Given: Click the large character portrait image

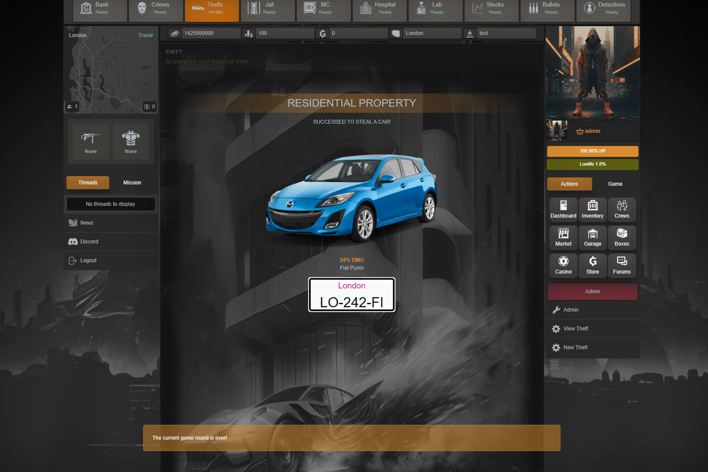Looking at the screenshot, I should tap(592, 73).
